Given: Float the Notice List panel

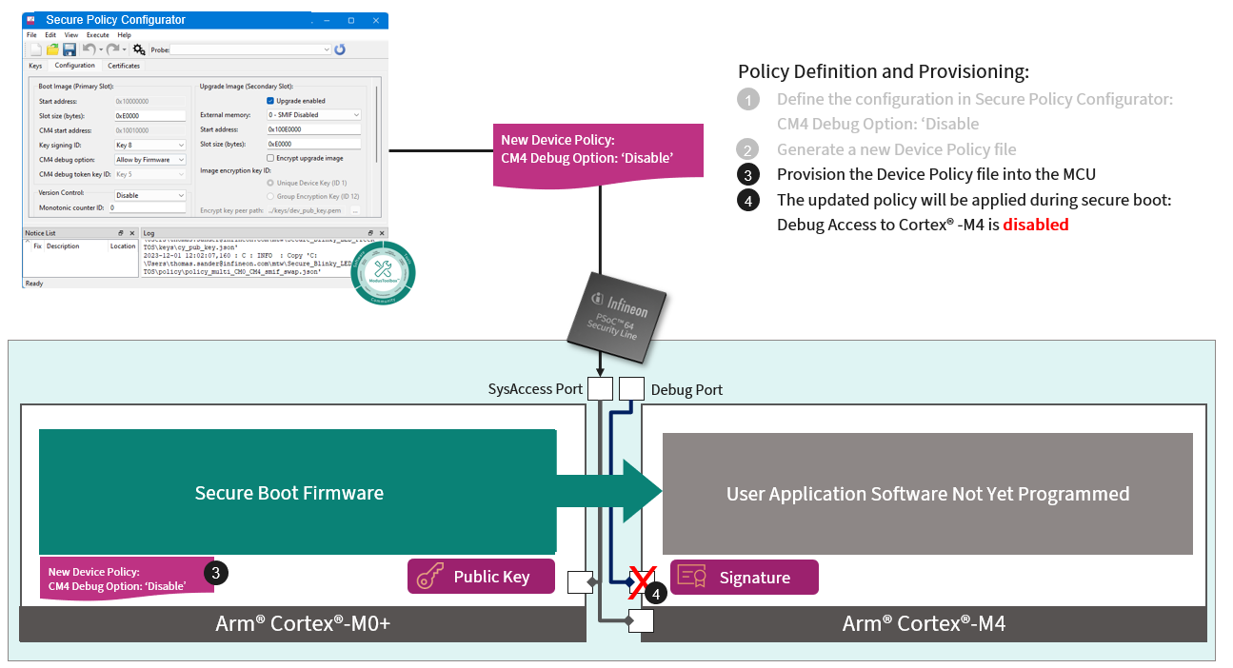Looking at the screenshot, I should pos(120,233).
